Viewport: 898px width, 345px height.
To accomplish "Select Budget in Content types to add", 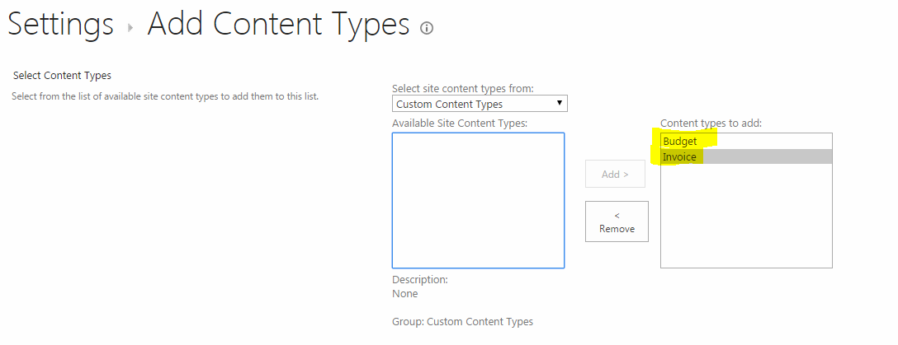I will [x=680, y=142].
